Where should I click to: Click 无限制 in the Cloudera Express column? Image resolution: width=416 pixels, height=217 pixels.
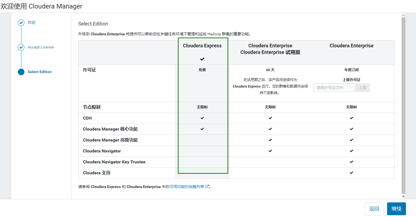tap(202, 107)
